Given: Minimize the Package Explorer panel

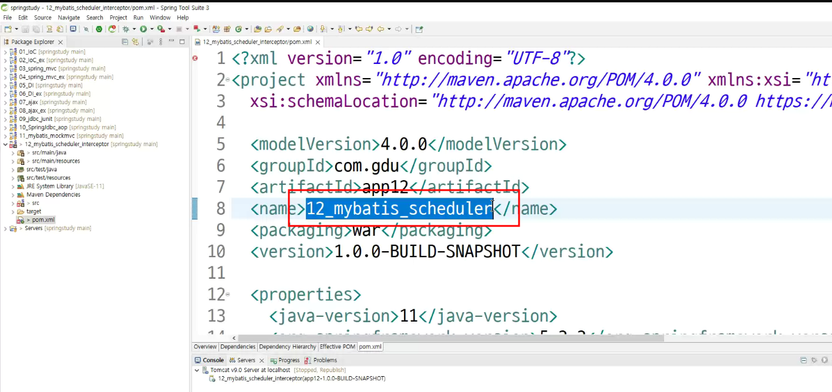Looking at the screenshot, I should point(171,42).
